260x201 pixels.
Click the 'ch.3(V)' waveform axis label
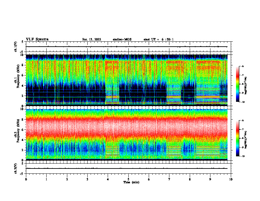pos(15,168)
